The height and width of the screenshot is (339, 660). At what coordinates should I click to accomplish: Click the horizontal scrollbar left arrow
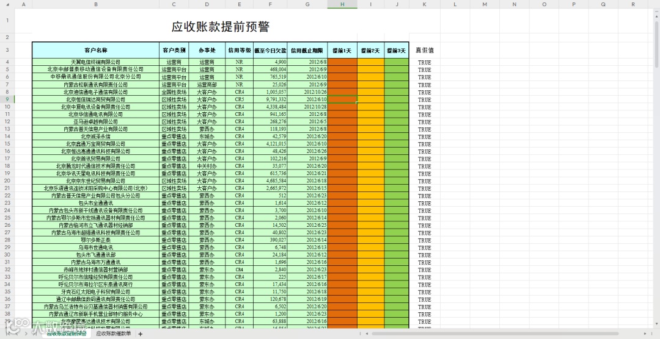click(367, 334)
